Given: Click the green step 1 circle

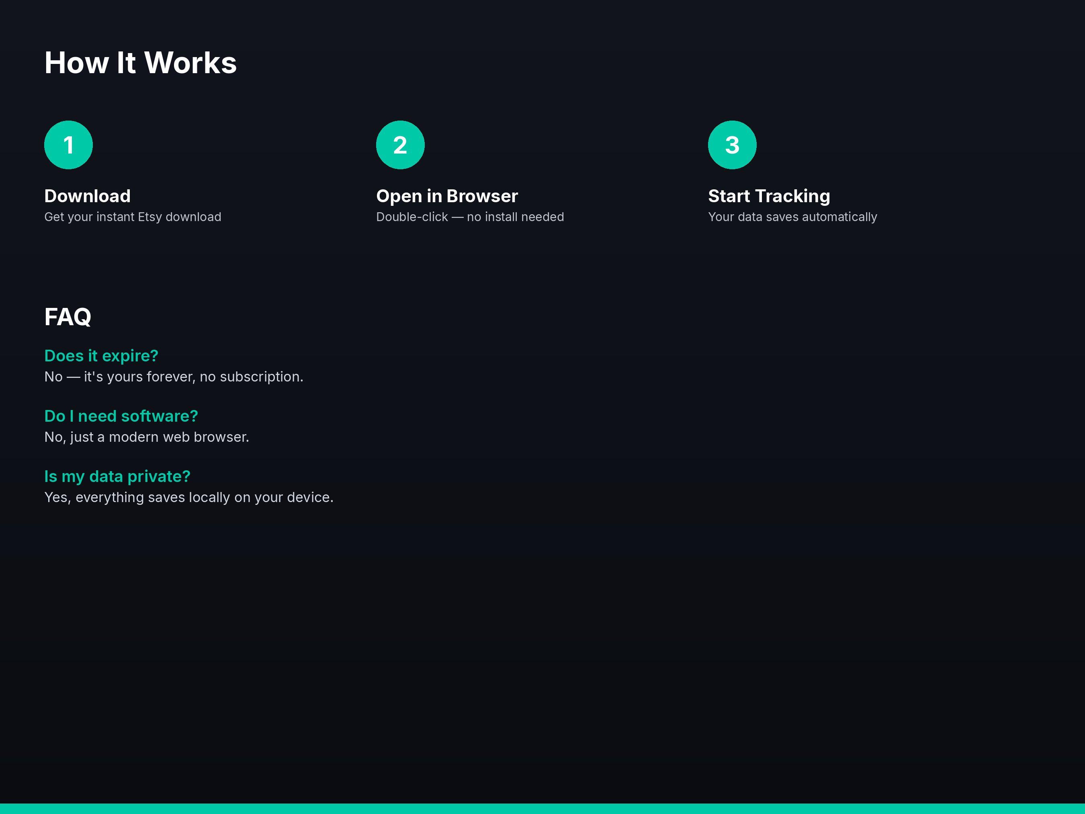Looking at the screenshot, I should pos(68,145).
